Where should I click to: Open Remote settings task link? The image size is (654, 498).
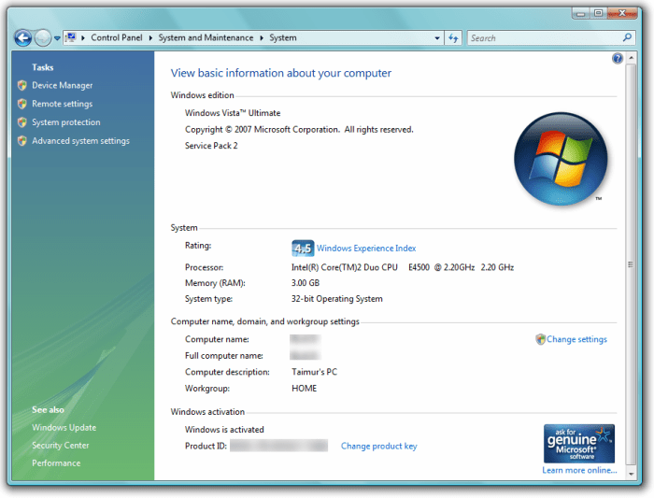click(63, 104)
